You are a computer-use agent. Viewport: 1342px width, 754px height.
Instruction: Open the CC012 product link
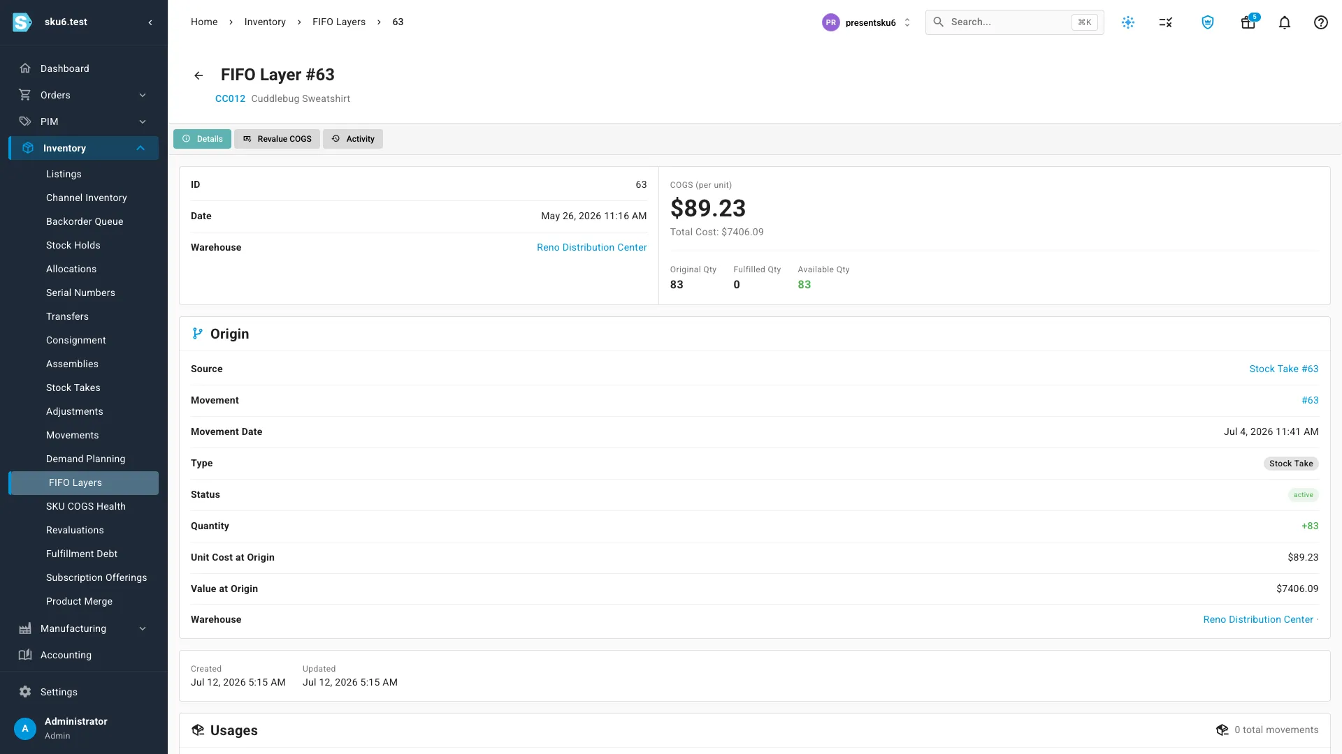tap(230, 98)
